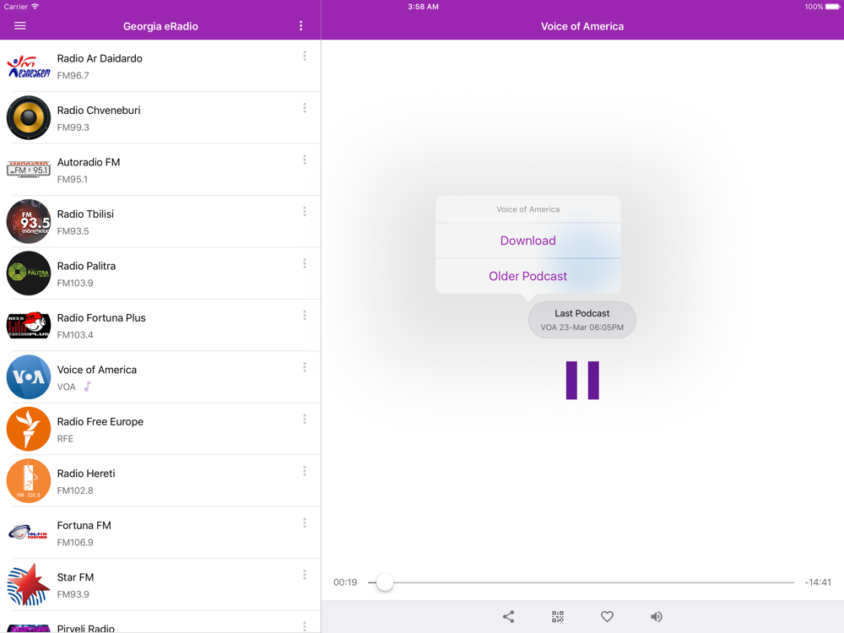Click the FM103.9 frequency label
This screenshot has width=844, height=633.
pos(75,283)
